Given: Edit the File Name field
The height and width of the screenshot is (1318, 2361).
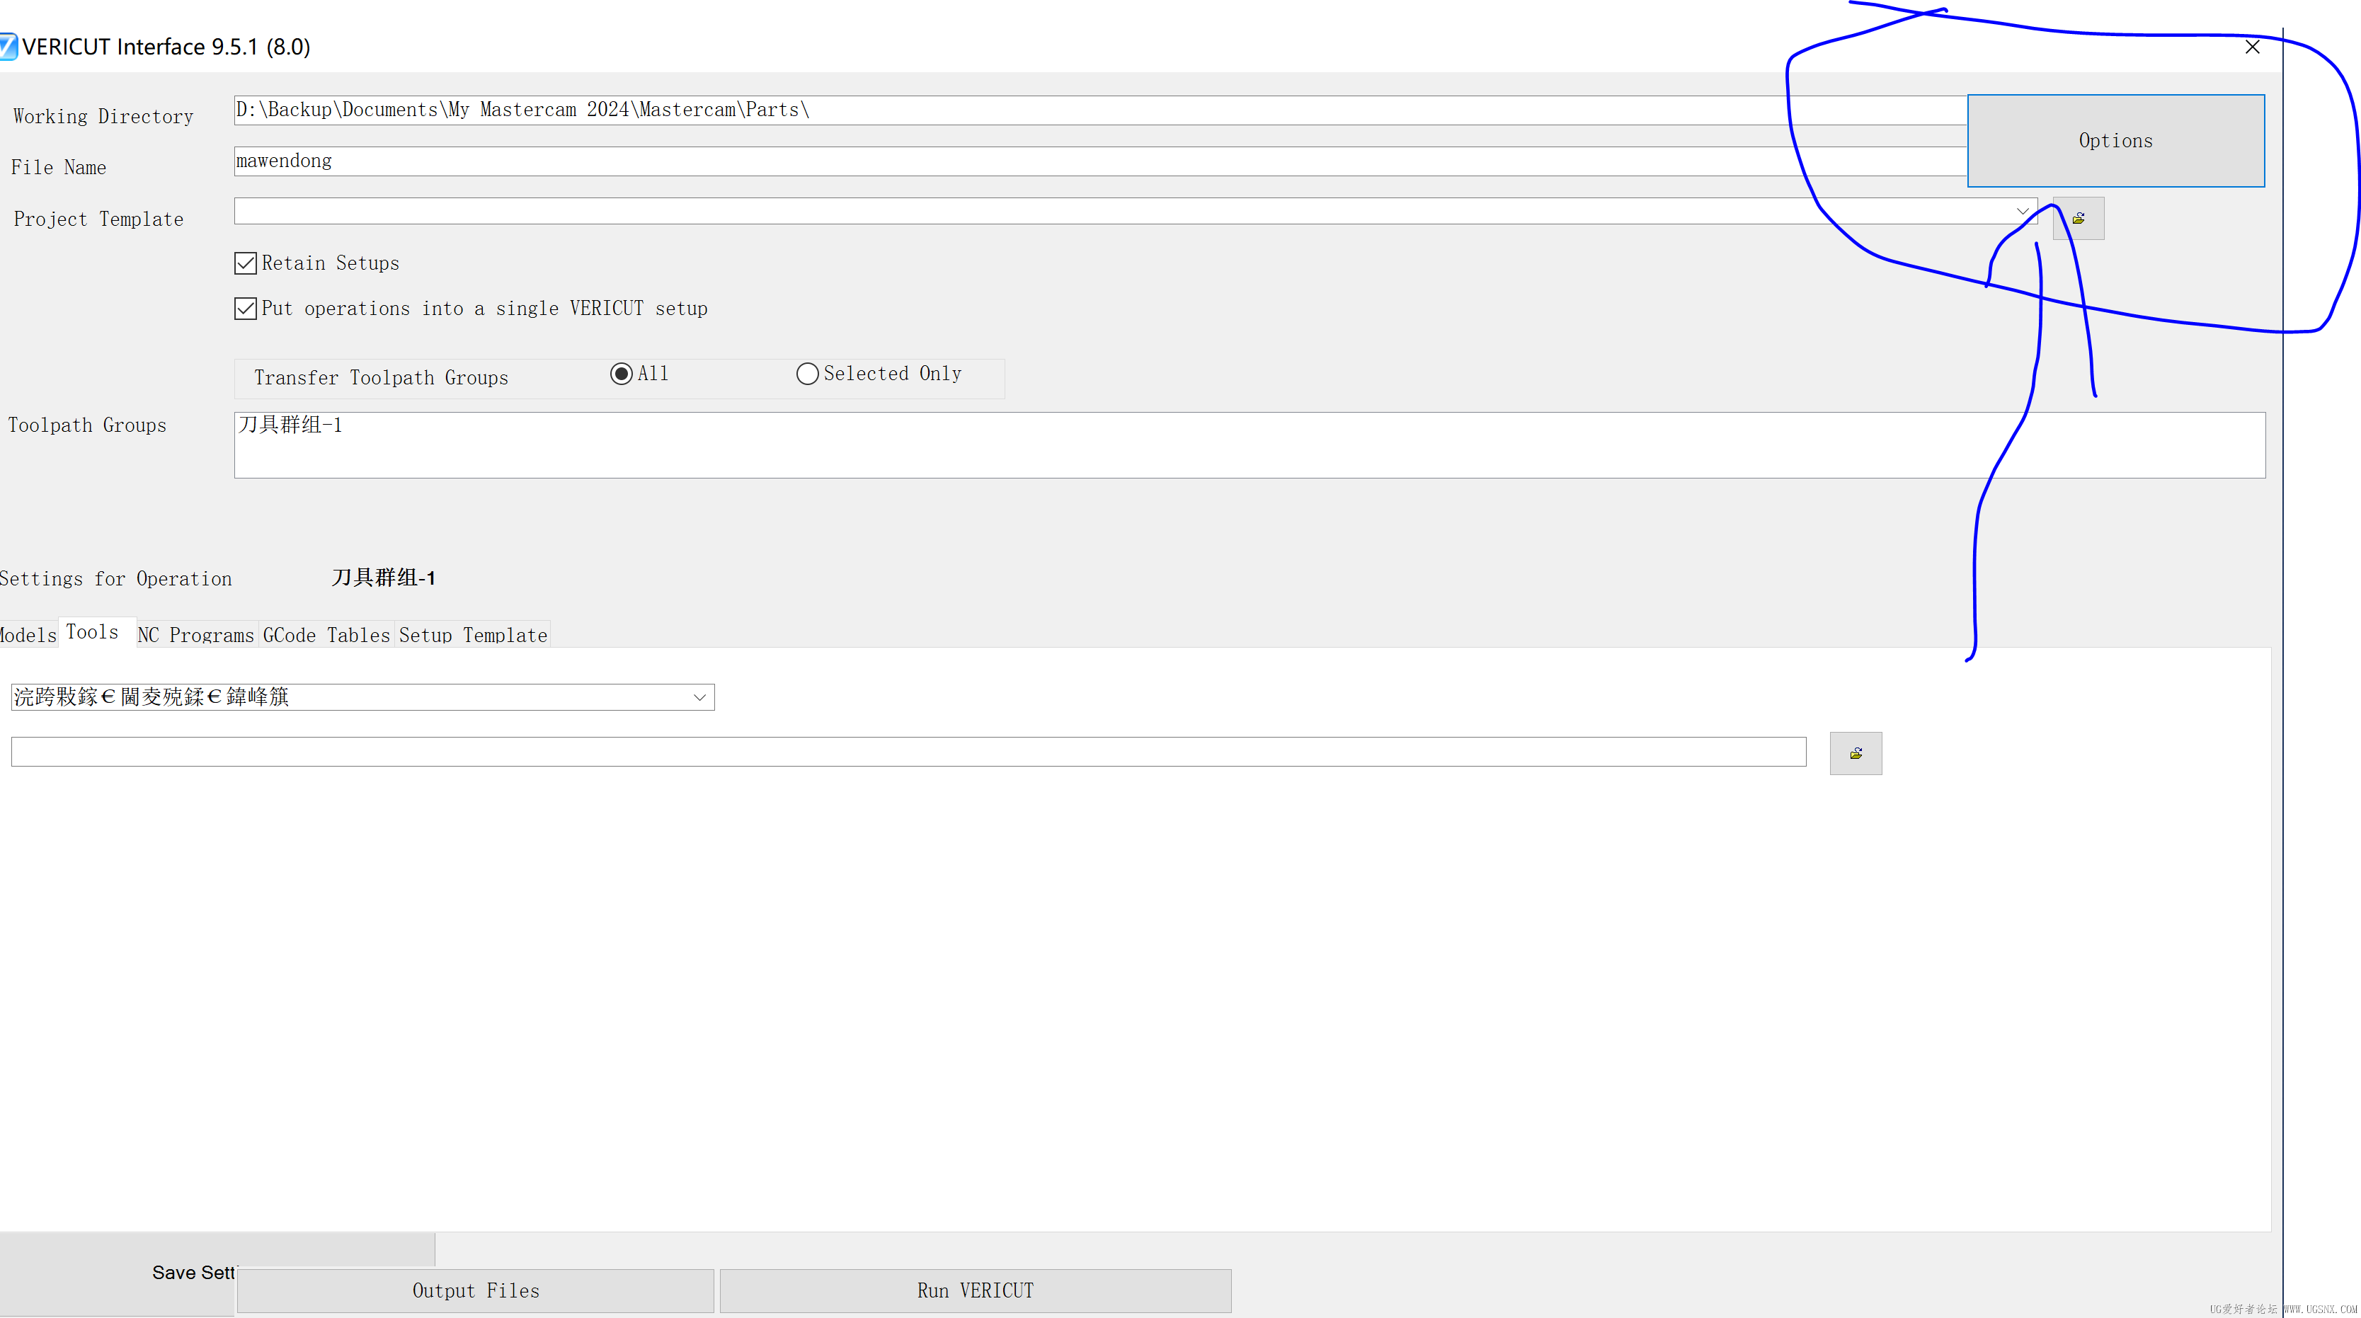Looking at the screenshot, I should (1100, 161).
